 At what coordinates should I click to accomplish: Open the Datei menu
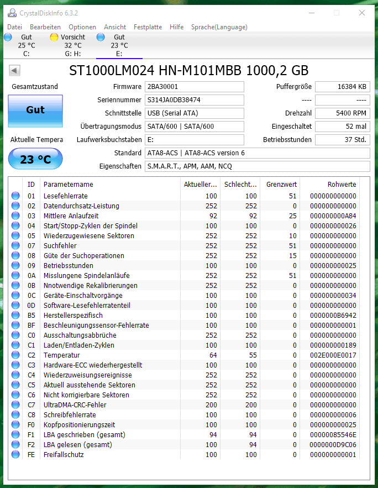14,27
